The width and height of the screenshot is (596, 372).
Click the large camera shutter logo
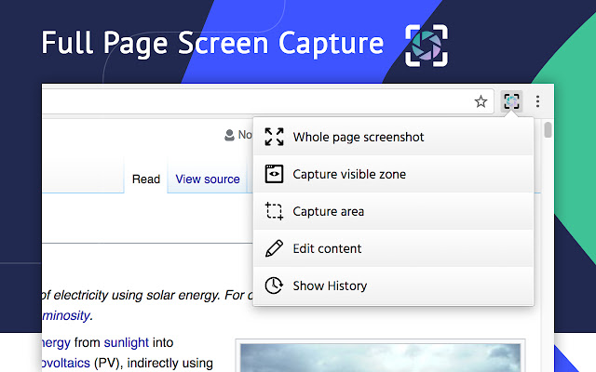[x=427, y=46]
